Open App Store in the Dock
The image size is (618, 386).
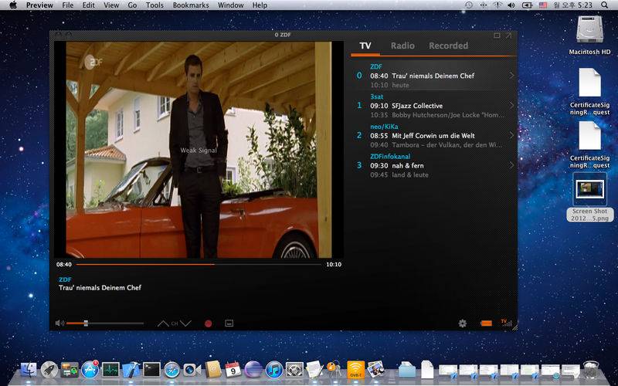pos(90,370)
